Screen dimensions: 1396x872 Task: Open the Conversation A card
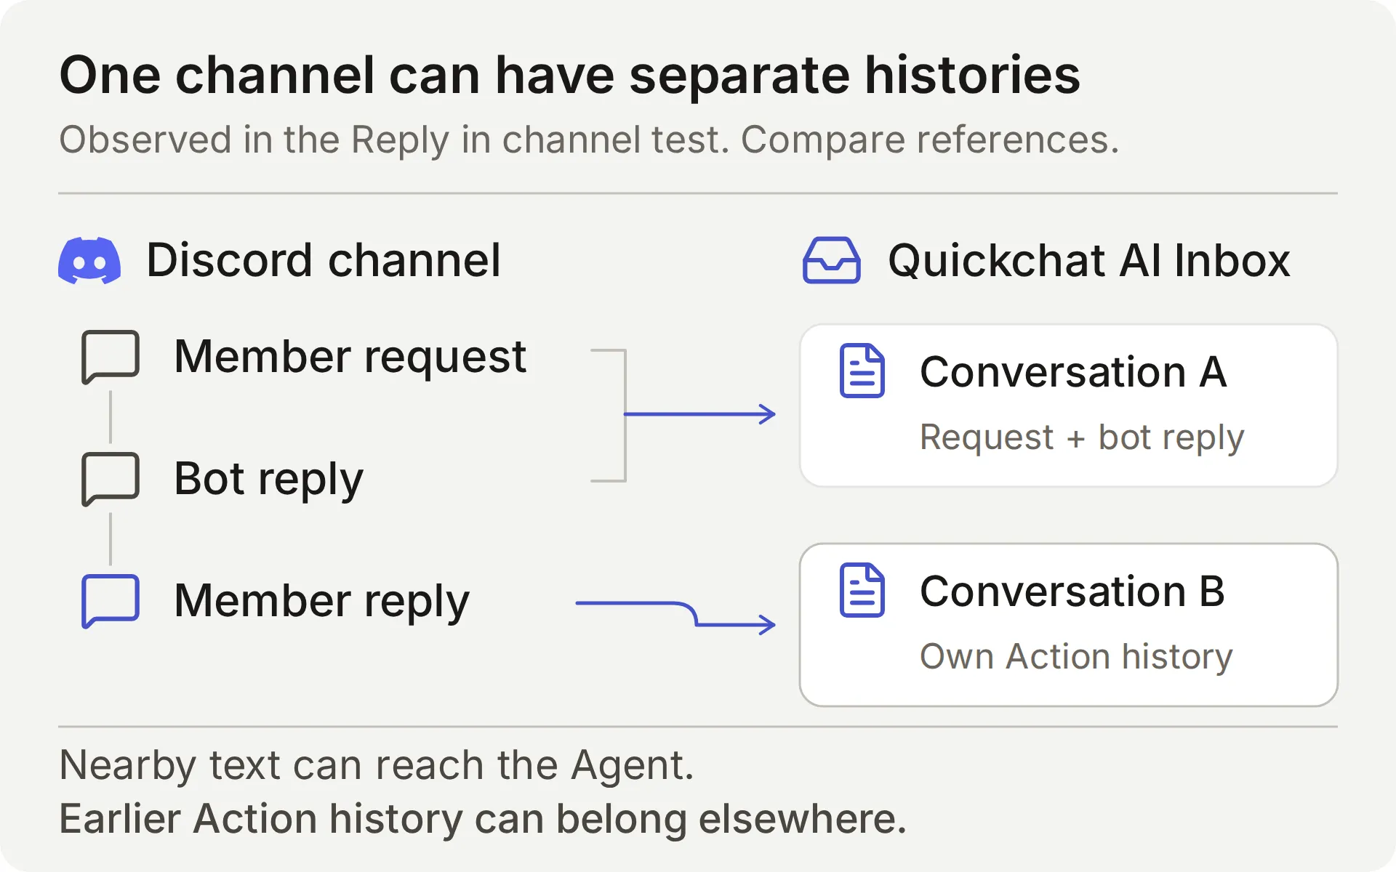1069,405
